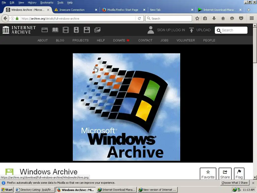This screenshot has width=257, height=193.
Task: Click the Windows Archive image thumbnail
Action: click(x=126, y=107)
